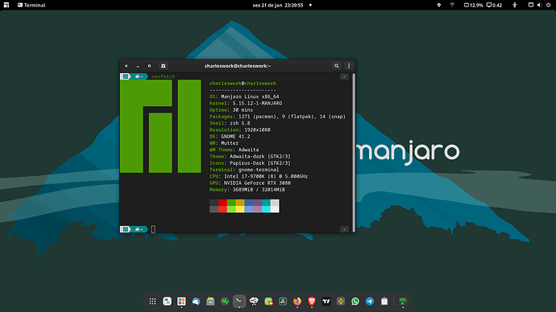Screen dimensions: 556x312
Task: Click the red color block in neofetch palette
Action: tap(222, 206)
